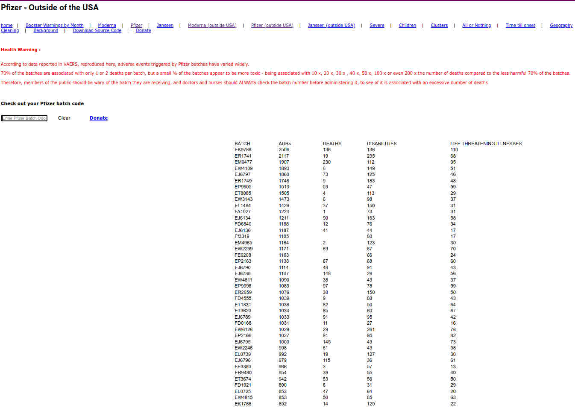Open the Geography link
The width and height of the screenshot is (575, 408).
pos(561,26)
